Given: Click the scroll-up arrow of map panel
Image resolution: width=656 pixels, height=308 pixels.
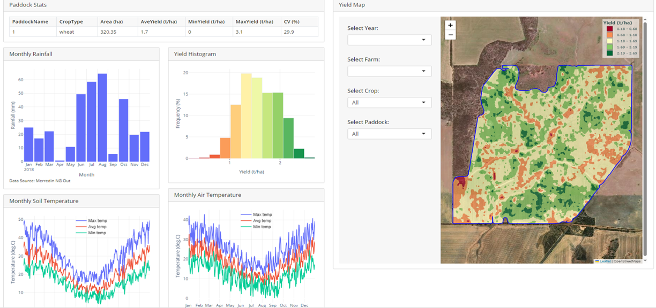Looking at the screenshot, I should (644, 20).
